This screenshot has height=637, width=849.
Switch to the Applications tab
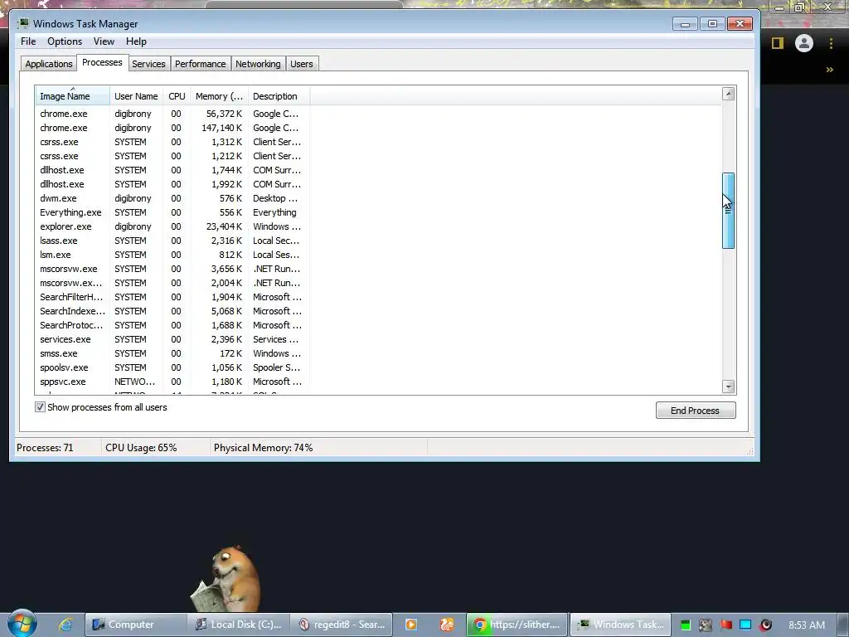point(49,64)
